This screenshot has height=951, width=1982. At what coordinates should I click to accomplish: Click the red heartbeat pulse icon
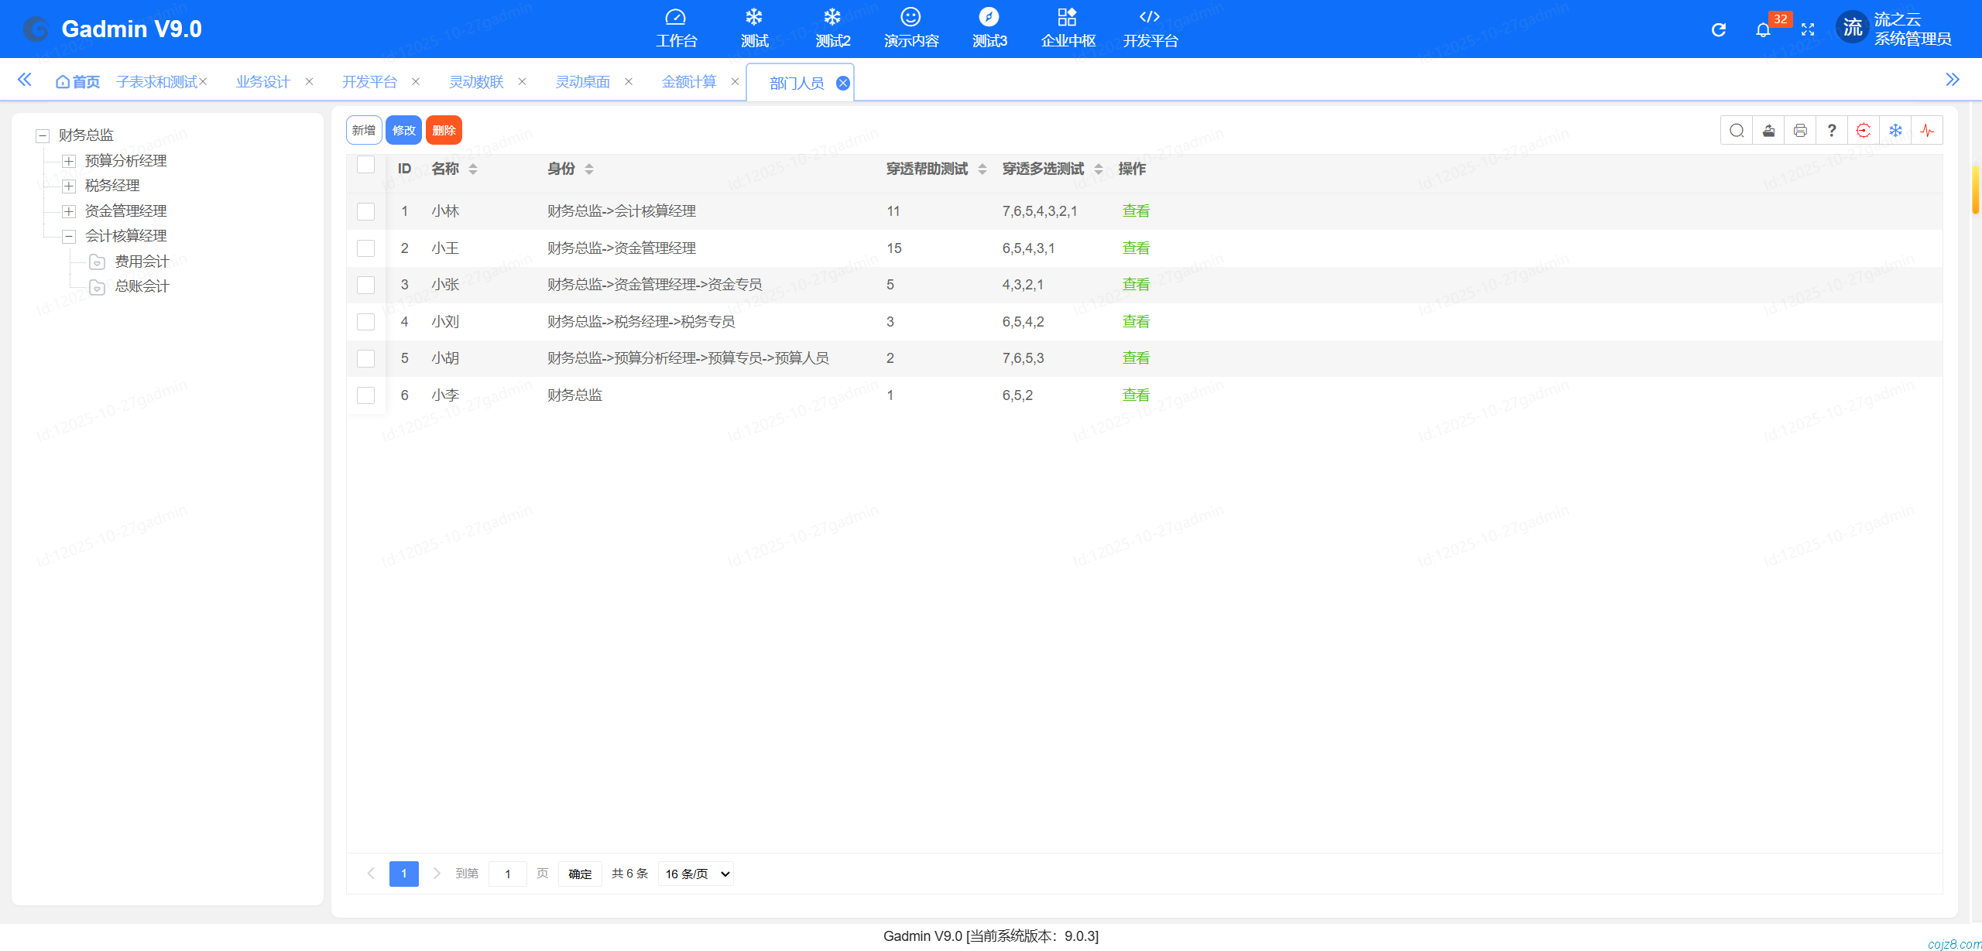tap(1927, 131)
